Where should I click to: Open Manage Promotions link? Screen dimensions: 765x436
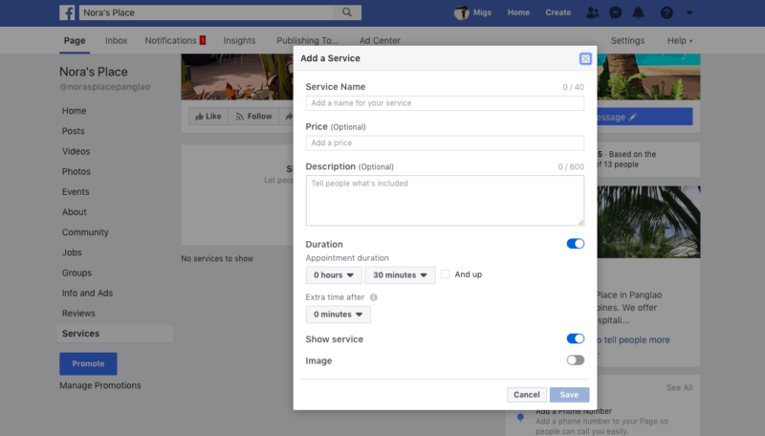[x=100, y=385]
